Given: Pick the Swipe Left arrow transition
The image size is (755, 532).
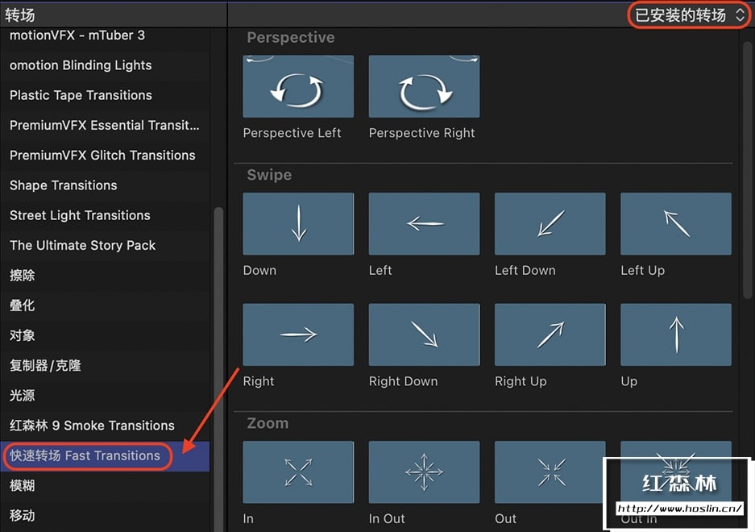Looking at the screenshot, I should coord(424,223).
